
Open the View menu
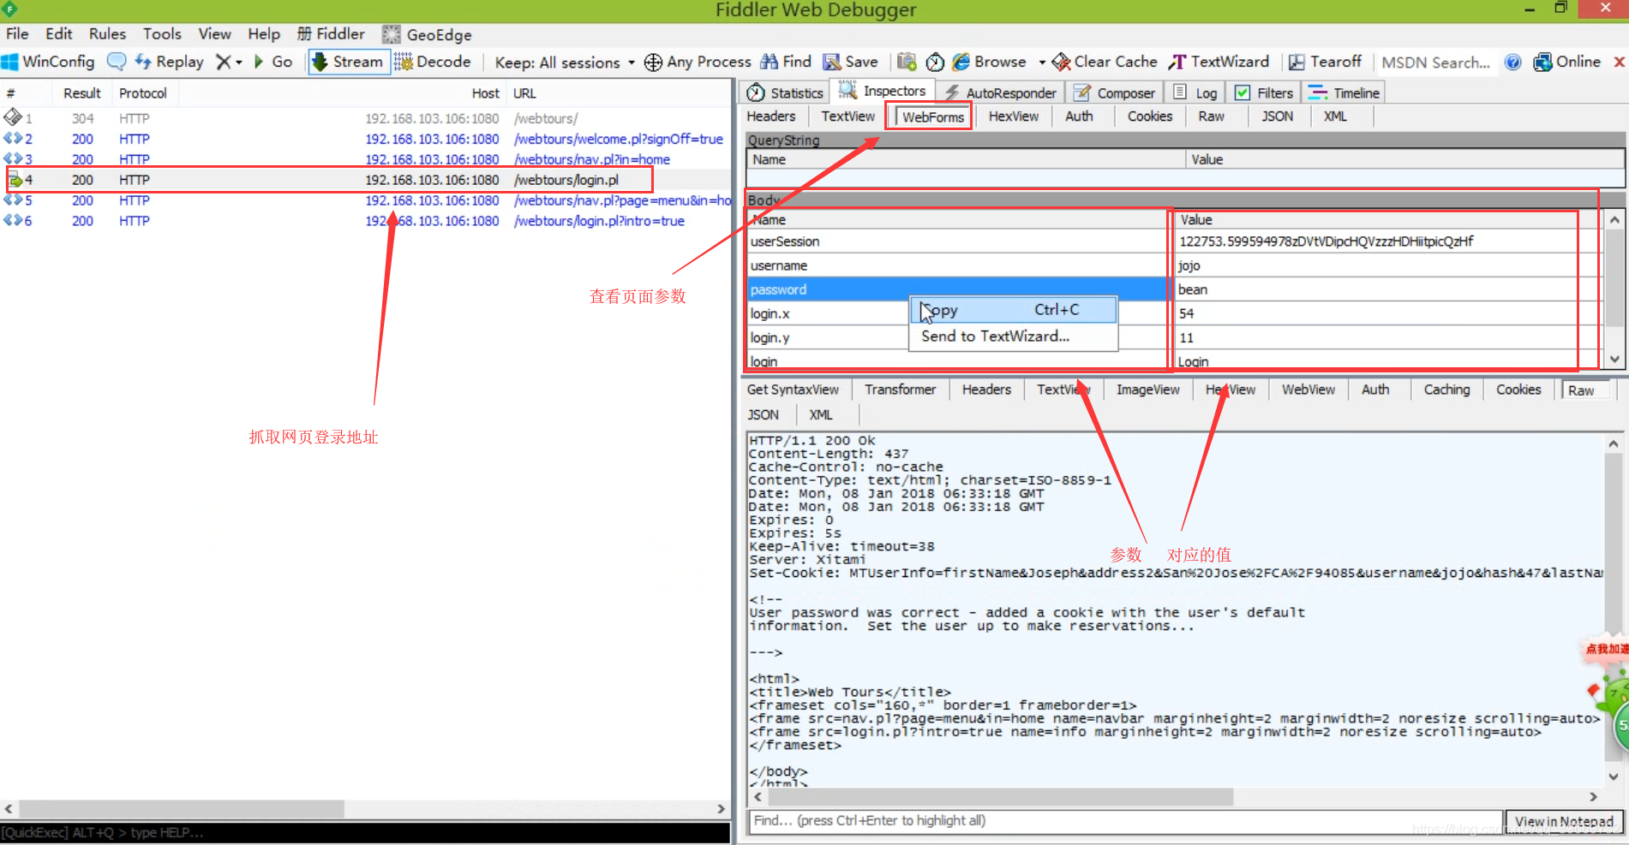[214, 33]
